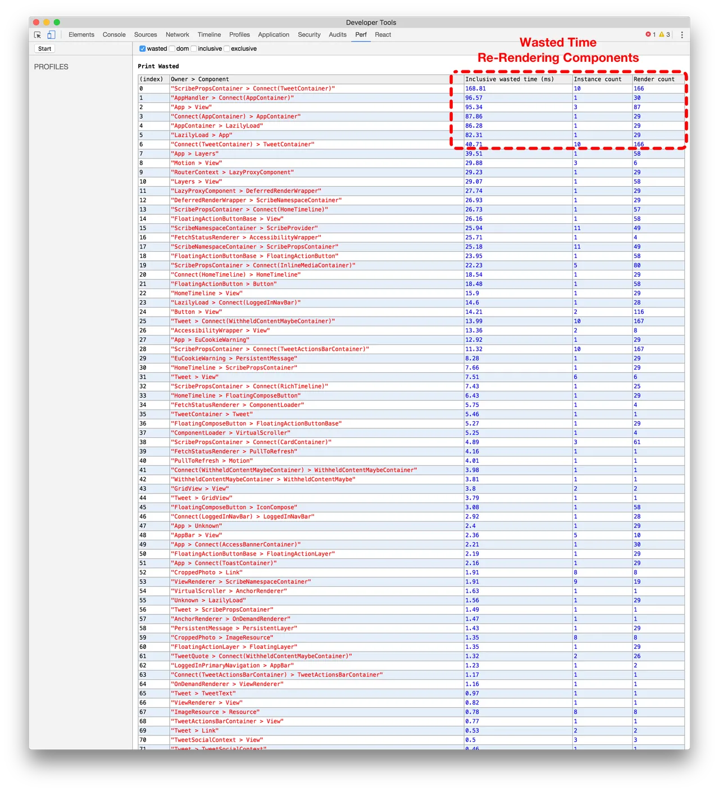Screen dimensions: 719x791
Task: Open the Timeline panel
Action: click(209, 34)
